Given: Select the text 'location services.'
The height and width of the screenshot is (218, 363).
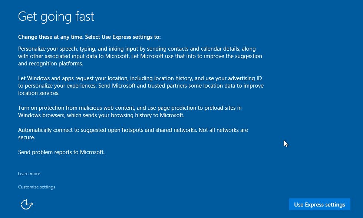Looking at the screenshot, I should [x=39, y=93].
